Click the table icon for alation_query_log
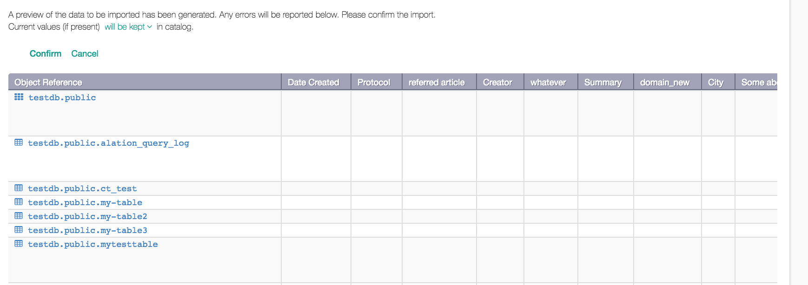This screenshot has width=808, height=285. tap(19, 142)
